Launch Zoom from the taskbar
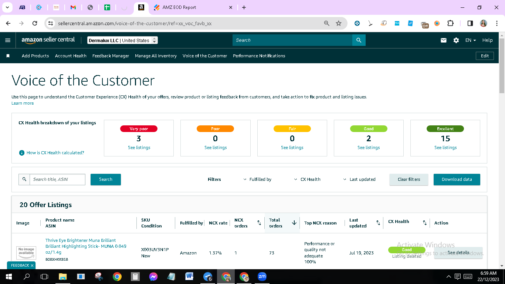505x284 pixels. [262, 276]
